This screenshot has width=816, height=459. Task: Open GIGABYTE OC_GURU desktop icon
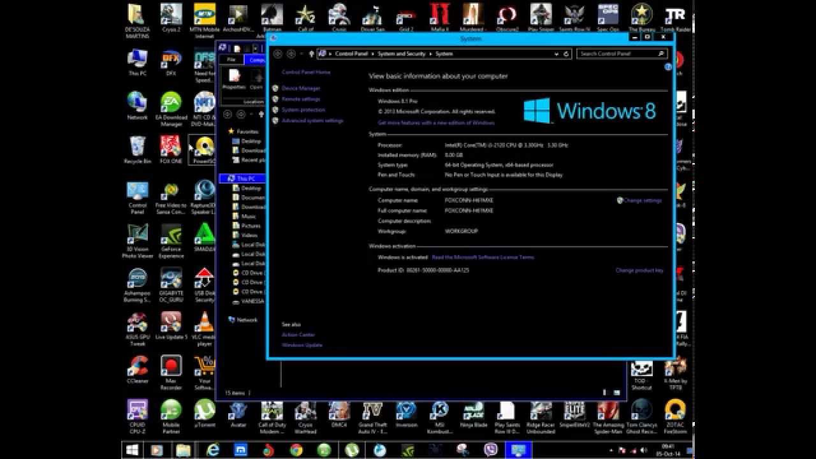(171, 284)
